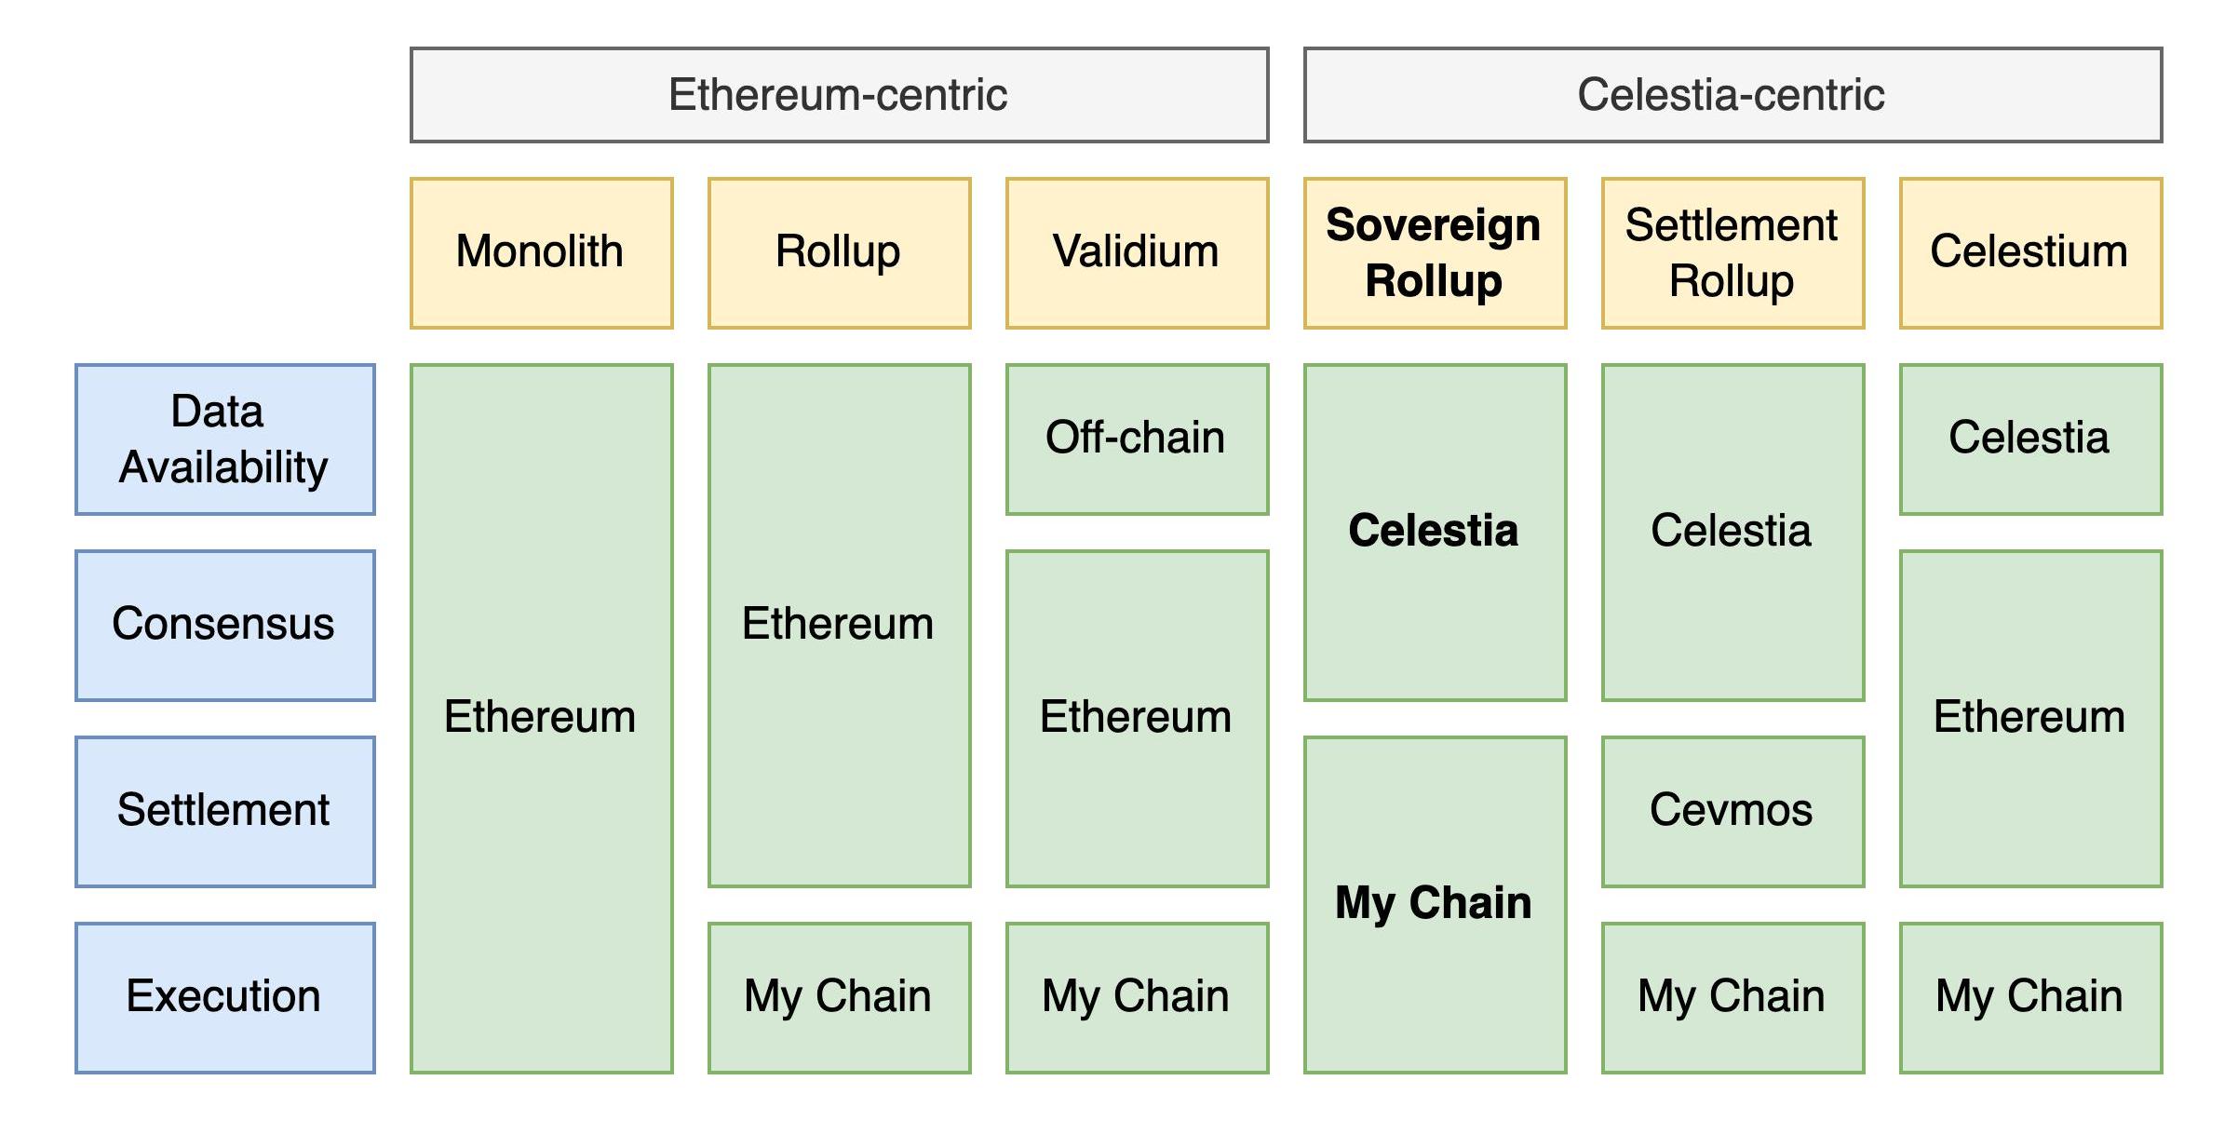
Task: Select the Celestia box under Celestium
Action: point(2030,439)
